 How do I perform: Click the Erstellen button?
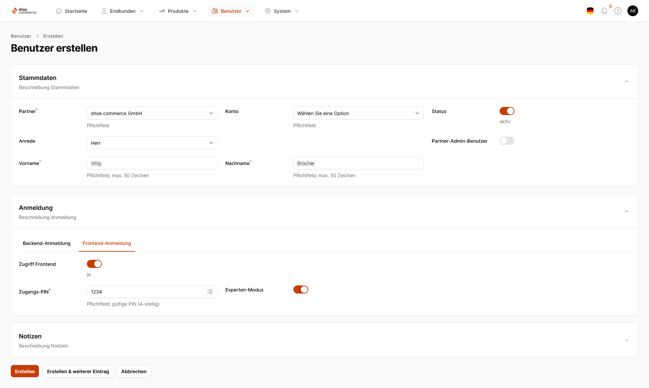click(25, 371)
